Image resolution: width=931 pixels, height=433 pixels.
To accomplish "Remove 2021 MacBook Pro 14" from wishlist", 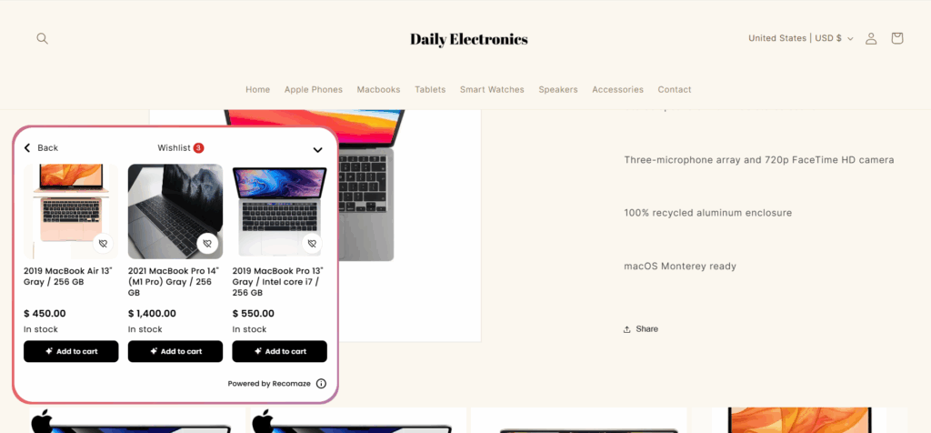I will [207, 244].
